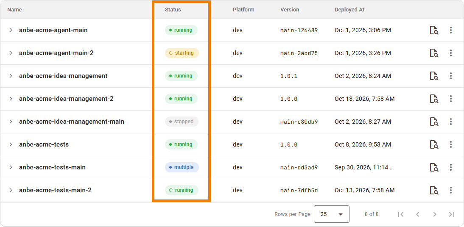Open the Rows per Page dropdown
This screenshot has height=227, width=464.
[x=331, y=214]
